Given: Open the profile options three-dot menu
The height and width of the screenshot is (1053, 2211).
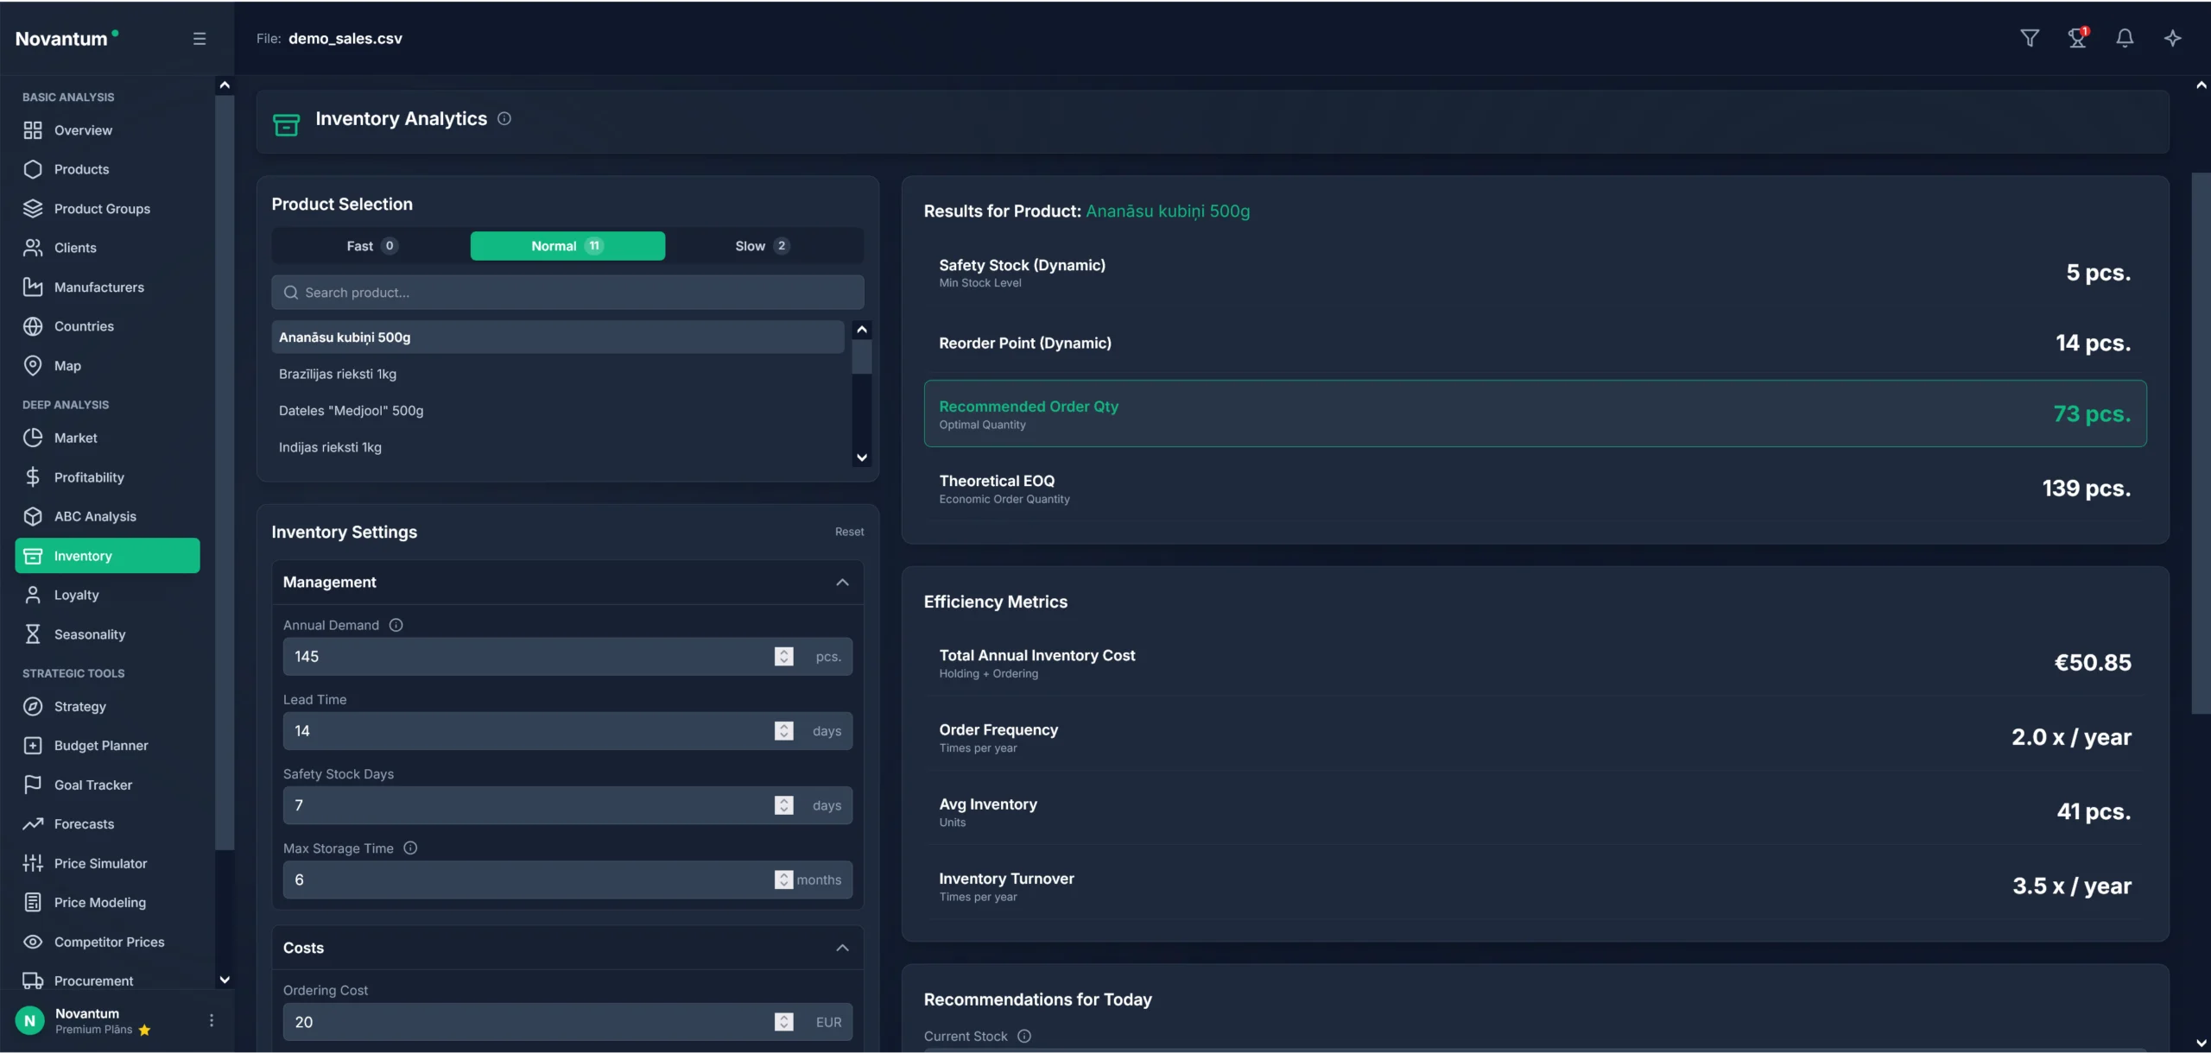Looking at the screenshot, I should [x=210, y=1020].
